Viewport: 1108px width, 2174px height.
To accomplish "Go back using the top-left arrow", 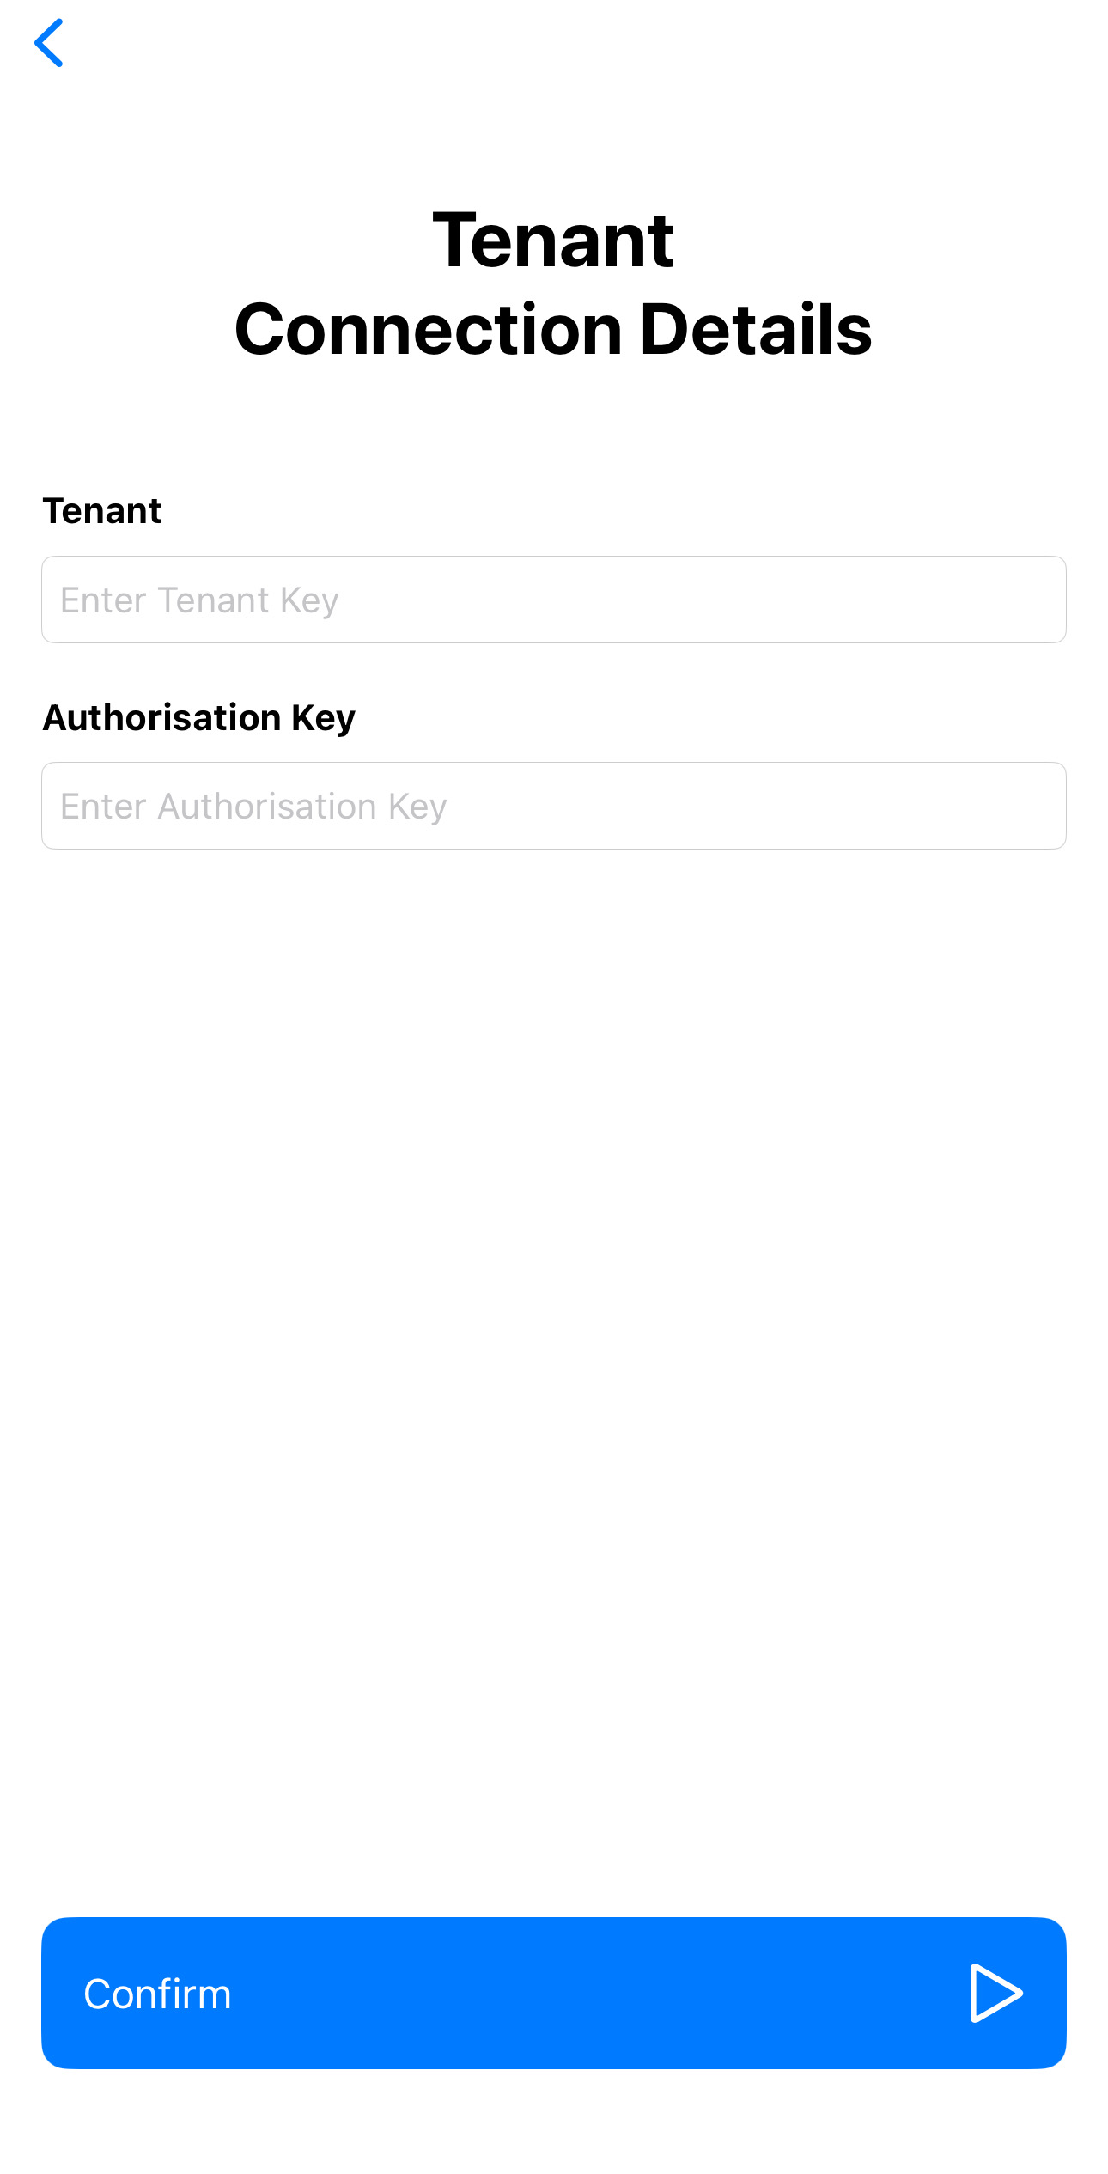I will [49, 43].
